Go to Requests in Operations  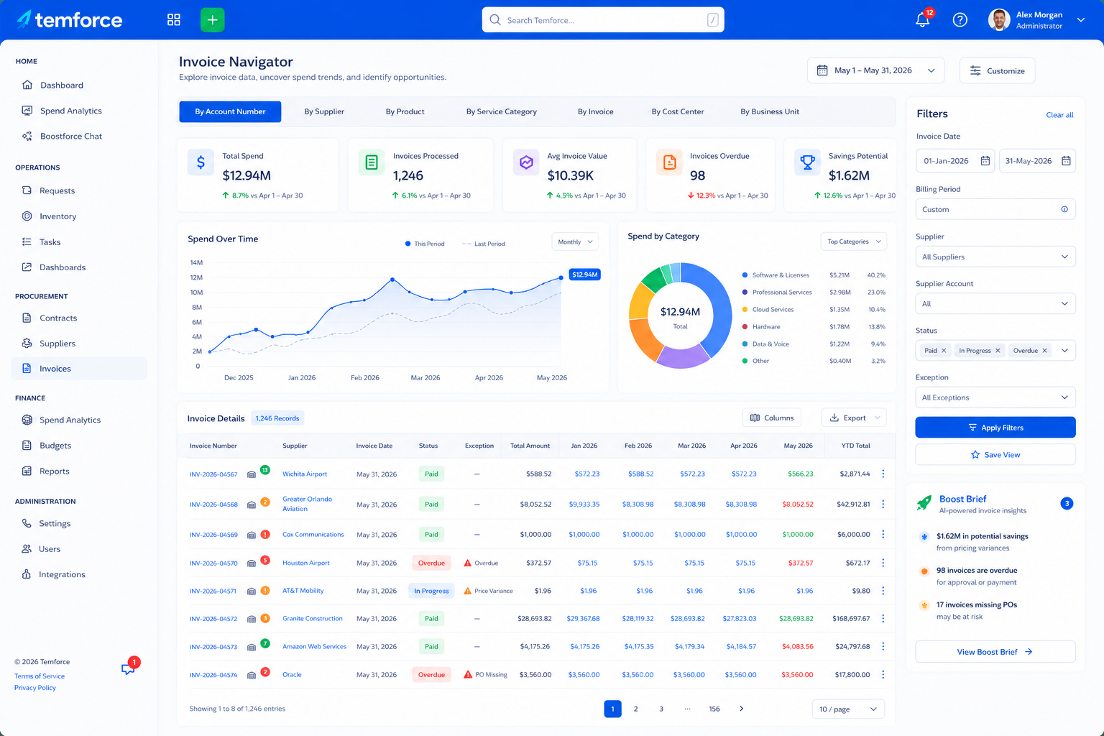(57, 190)
